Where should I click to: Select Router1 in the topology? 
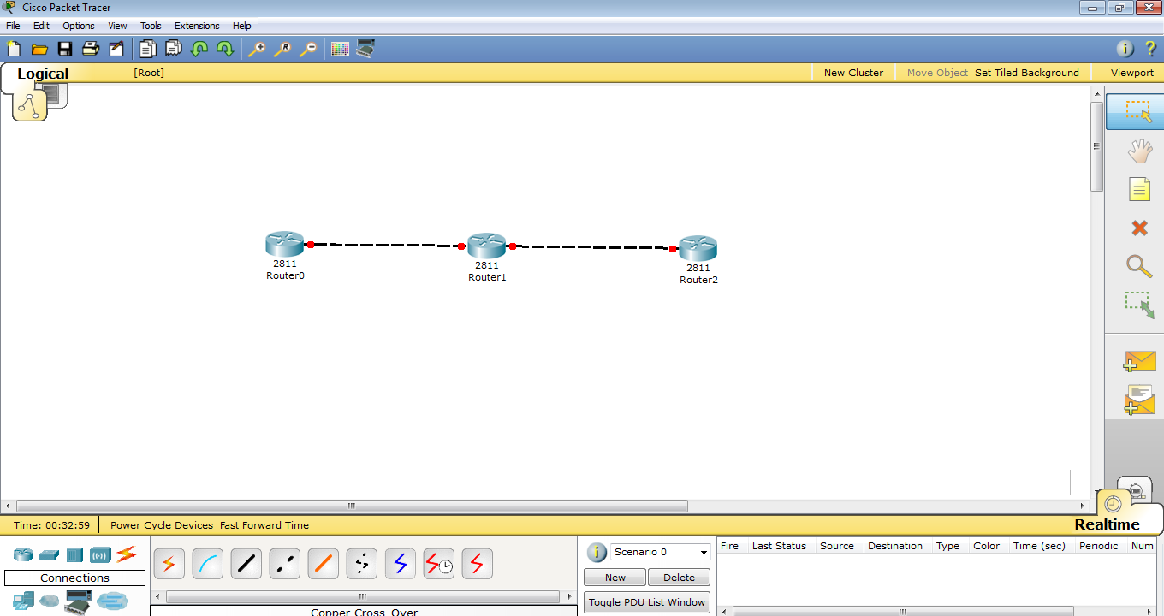pos(487,246)
